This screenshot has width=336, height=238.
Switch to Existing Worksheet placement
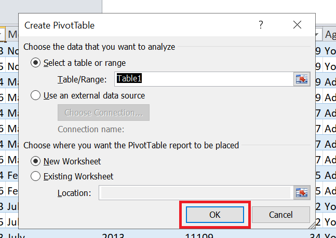tap(36, 176)
